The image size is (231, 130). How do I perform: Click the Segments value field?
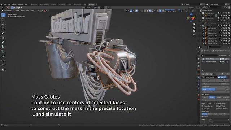click(x=215, y=87)
